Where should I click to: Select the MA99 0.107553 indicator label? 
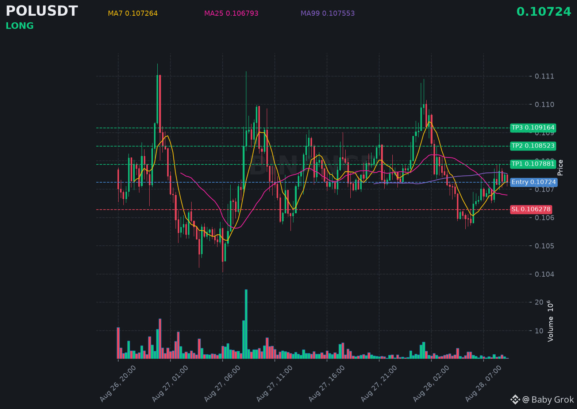point(328,13)
